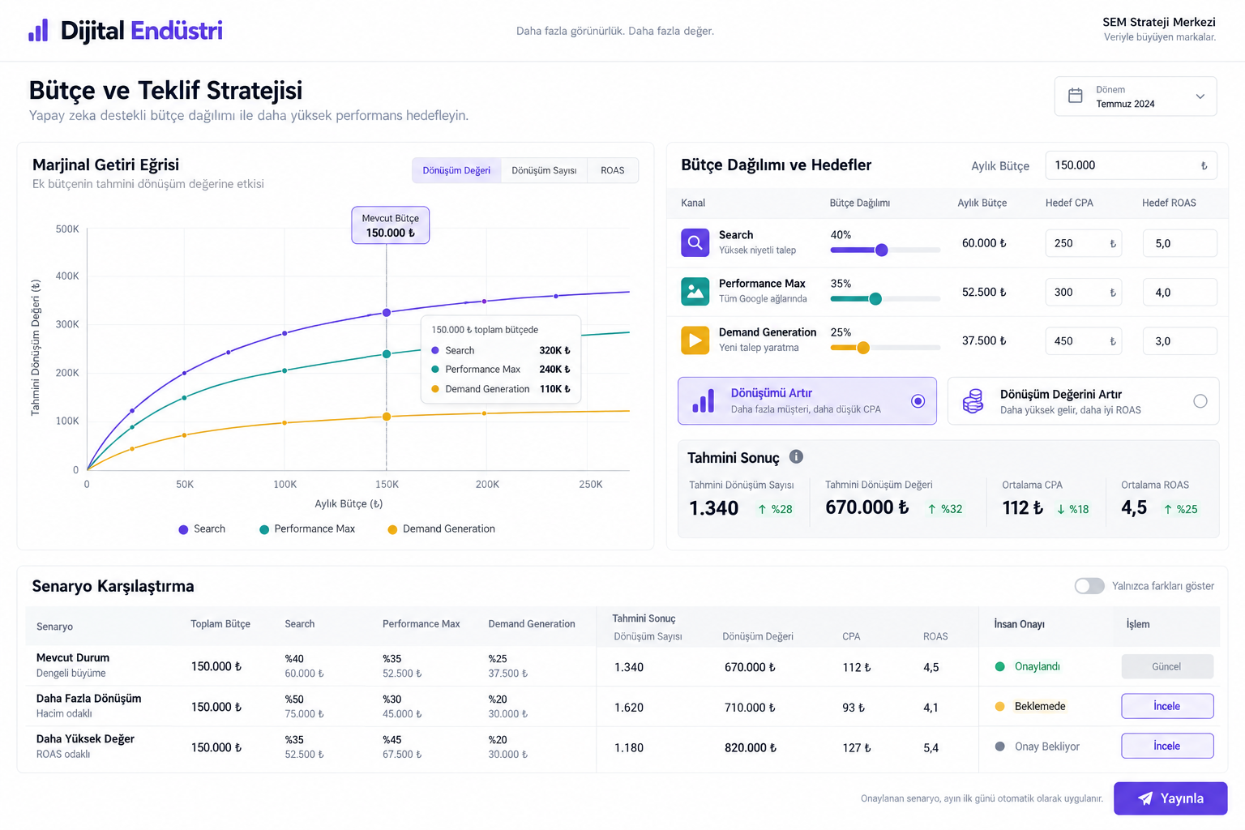This screenshot has height=830, width=1245.
Task: Click the Daha Fazla Dönüşüm scenario name
Action: pos(89,698)
